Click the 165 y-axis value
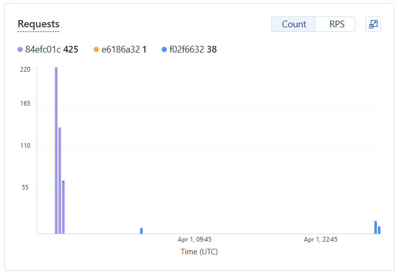Screen dimensions: 396x274 click(x=25, y=104)
